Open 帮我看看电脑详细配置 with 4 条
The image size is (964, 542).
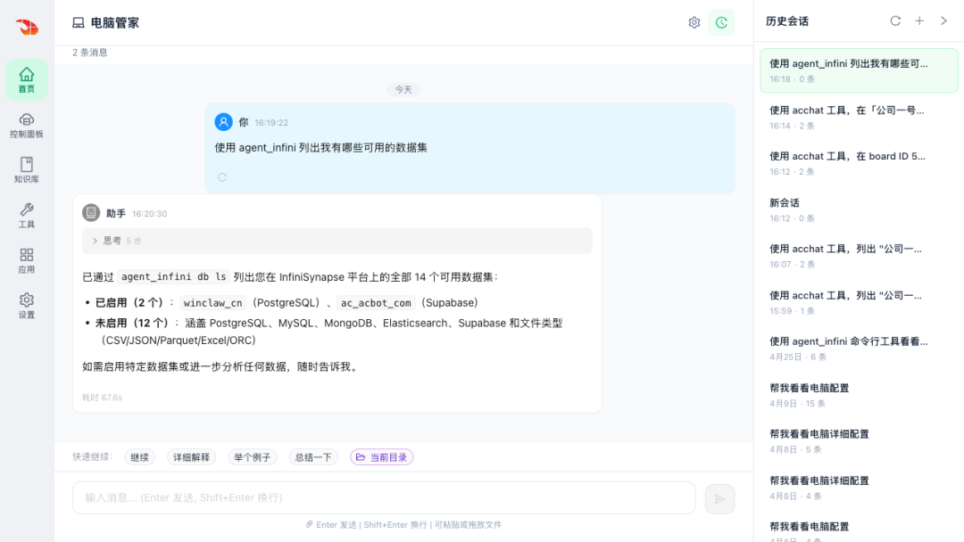tap(859, 488)
